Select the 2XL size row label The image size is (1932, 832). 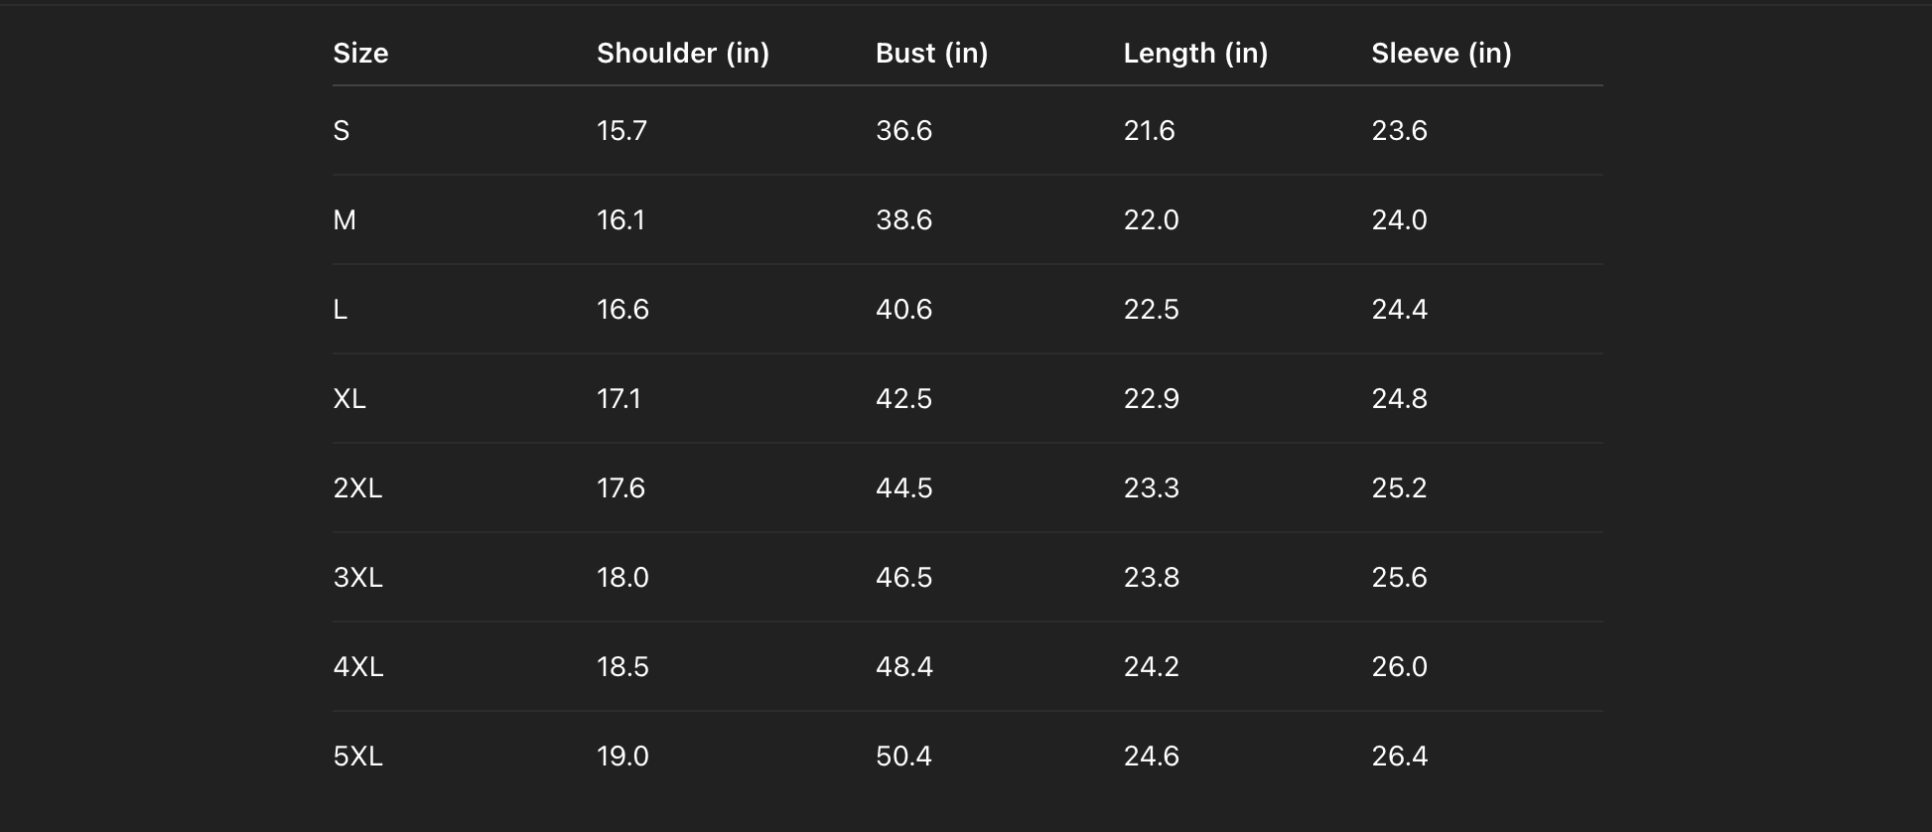(x=357, y=488)
